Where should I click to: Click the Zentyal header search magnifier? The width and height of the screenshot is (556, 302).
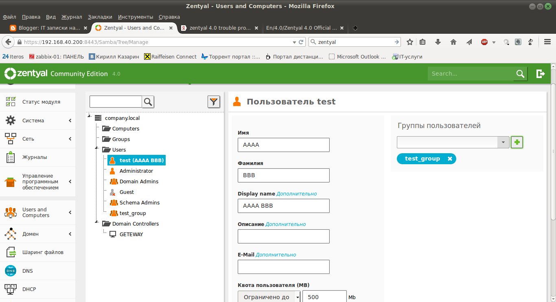click(x=520, y=74)
